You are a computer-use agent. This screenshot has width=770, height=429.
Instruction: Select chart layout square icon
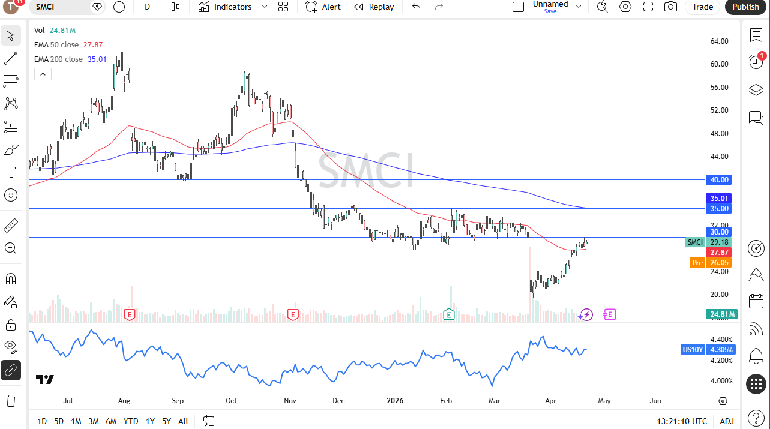[518, 7]
